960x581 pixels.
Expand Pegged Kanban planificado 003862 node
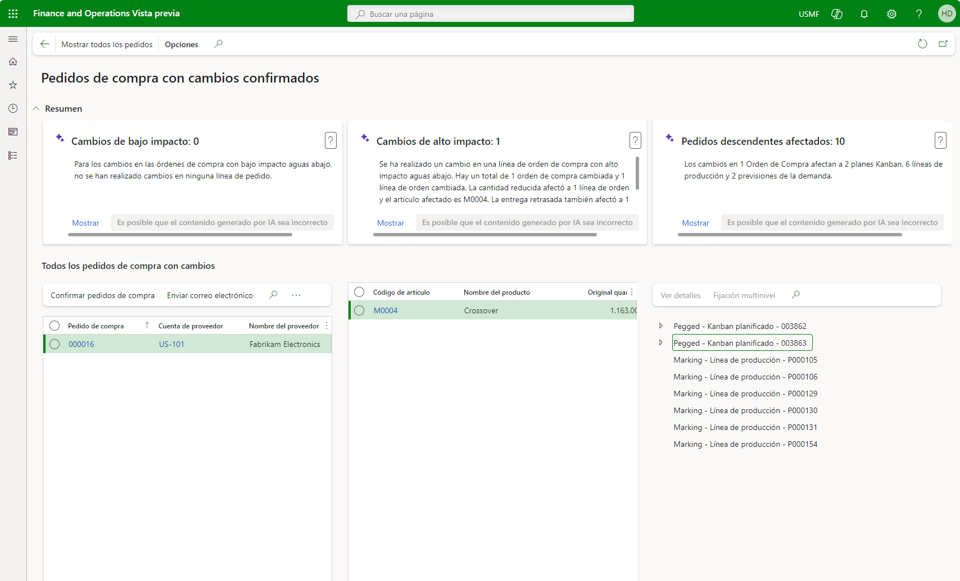click(x=661, y=326)
